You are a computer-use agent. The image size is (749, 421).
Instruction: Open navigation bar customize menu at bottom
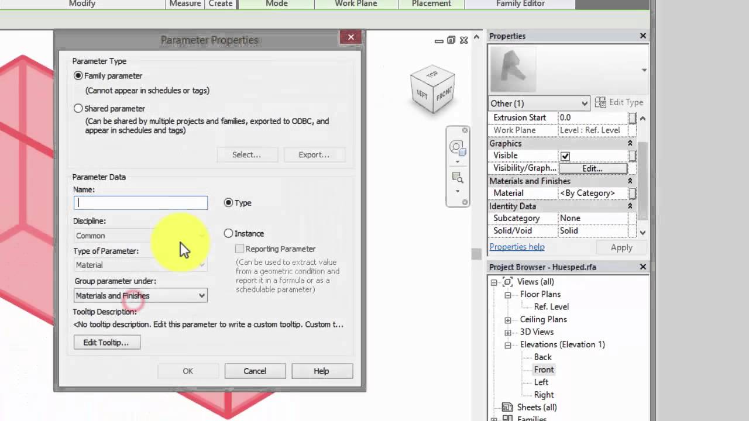click(x=465, y=202)
